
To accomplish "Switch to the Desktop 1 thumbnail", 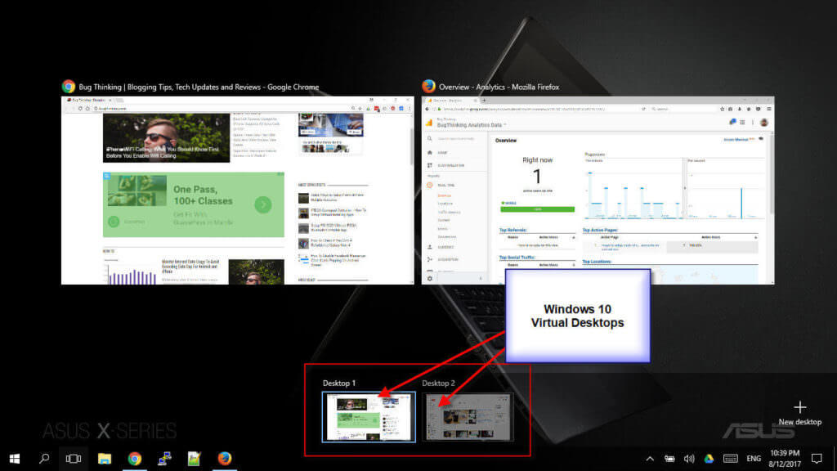I will point(369,417).
